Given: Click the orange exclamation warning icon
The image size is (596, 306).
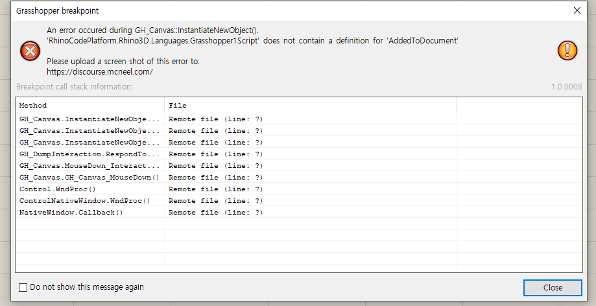Looking at the screenshot, I should pos(567,51).
